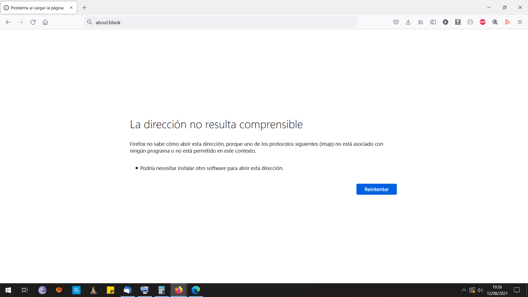Switch to Microsoft Edge on the taskbar
Screen dimensions: 528x297
(196, 290)
